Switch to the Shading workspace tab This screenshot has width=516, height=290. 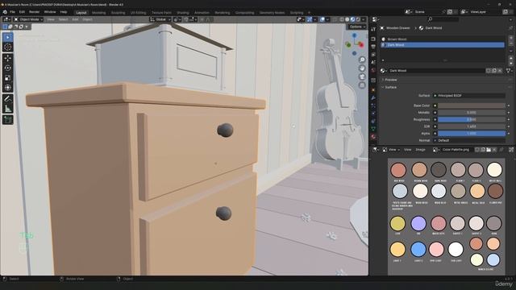(183, 13)
